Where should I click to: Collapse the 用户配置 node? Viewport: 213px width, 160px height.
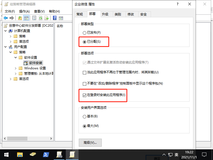[x=5, y=47]
